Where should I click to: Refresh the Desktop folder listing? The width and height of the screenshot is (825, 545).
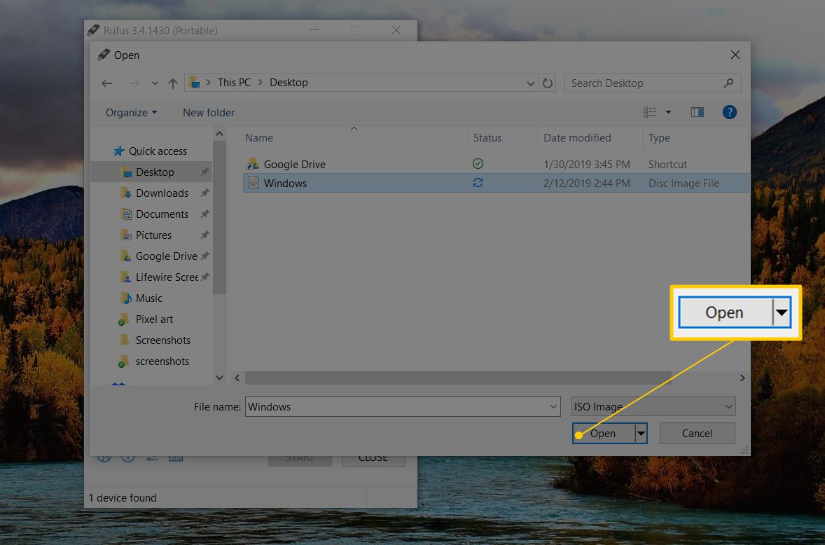548,83
